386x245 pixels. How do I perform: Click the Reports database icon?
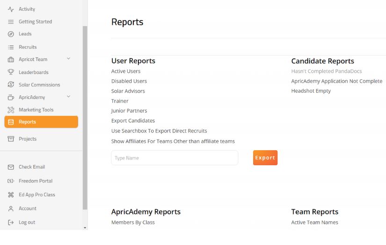point(11,122)
